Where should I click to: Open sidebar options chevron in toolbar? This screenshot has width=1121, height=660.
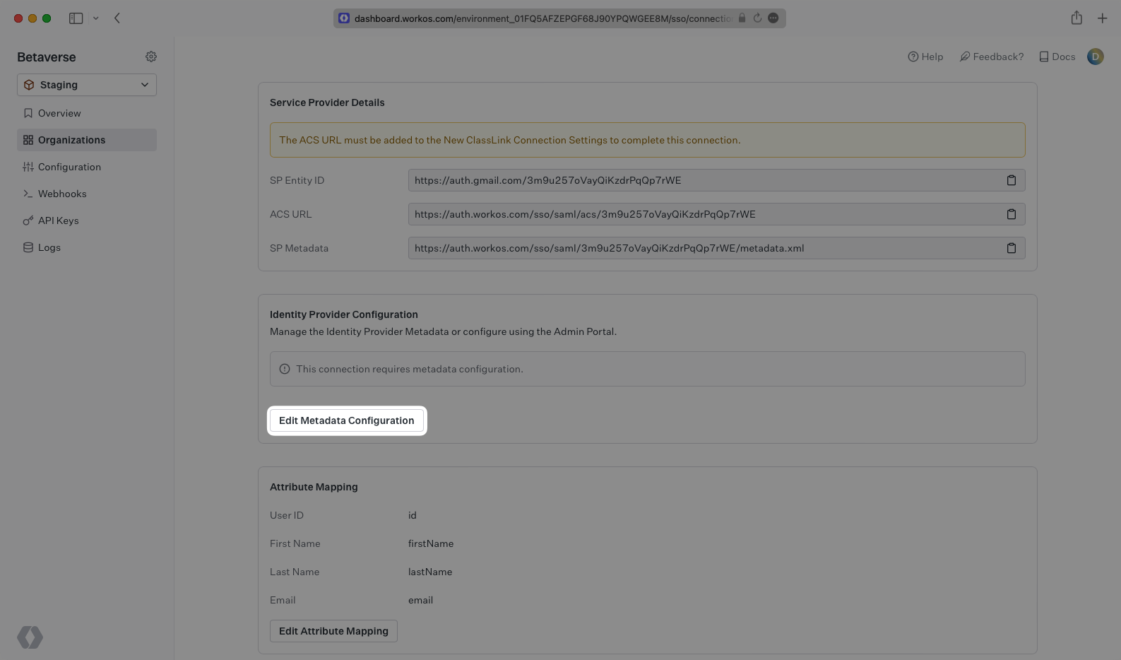(x=96, y=18)
